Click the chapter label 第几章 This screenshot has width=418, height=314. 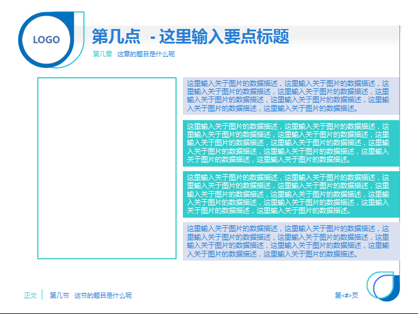pyautogui.click(x=102, y=54)
